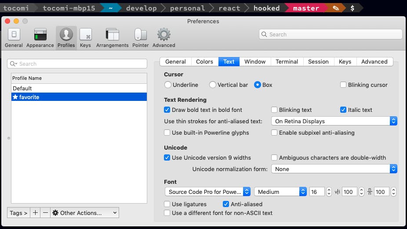Click the horizontal spacing value field
The image size is (407, 229).
(x=349, y=192)
